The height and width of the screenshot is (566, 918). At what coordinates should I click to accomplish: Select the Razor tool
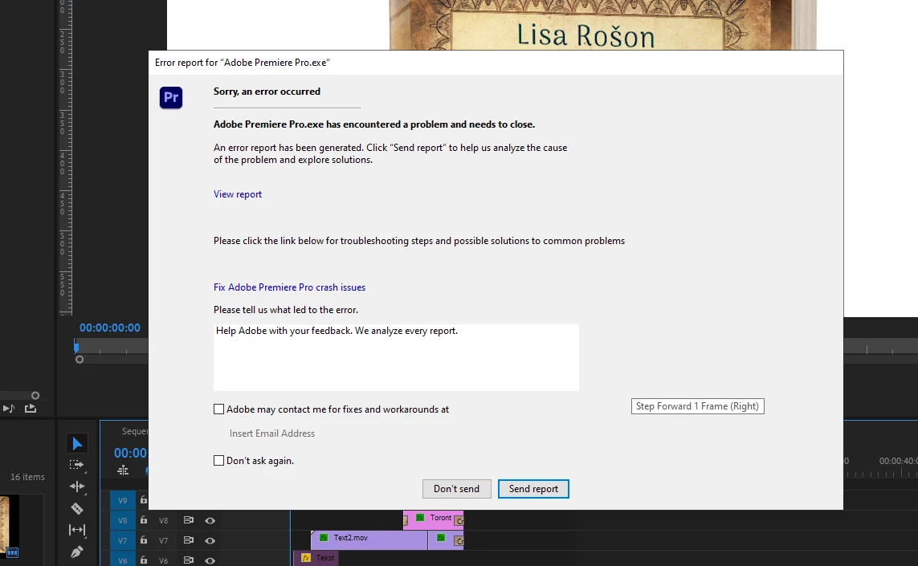pos(76,508)
